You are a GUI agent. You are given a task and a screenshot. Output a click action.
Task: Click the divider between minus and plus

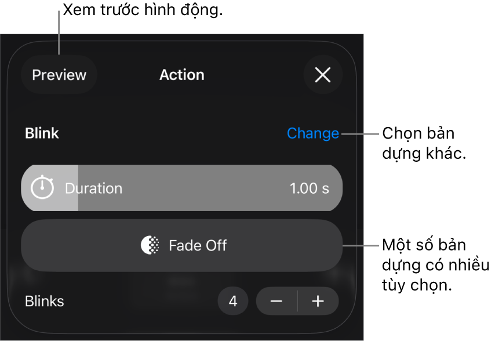click(x=297, y=302)
